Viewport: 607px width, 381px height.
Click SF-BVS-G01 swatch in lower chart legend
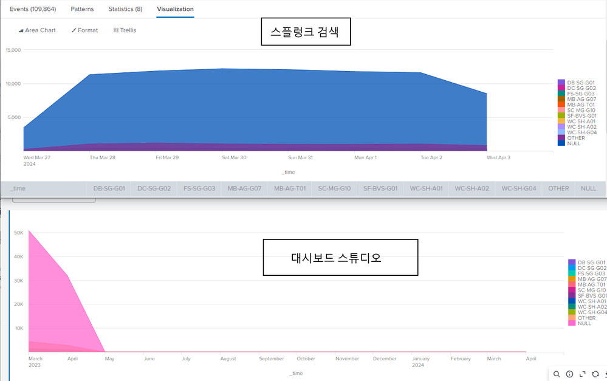[572, 296]
